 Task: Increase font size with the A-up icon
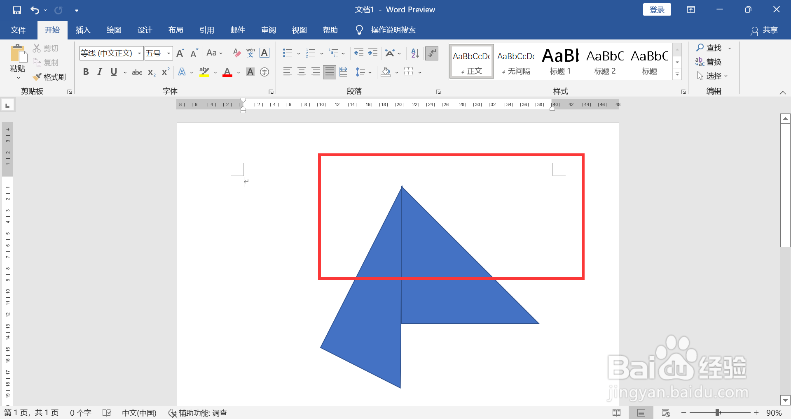(180, 53)
